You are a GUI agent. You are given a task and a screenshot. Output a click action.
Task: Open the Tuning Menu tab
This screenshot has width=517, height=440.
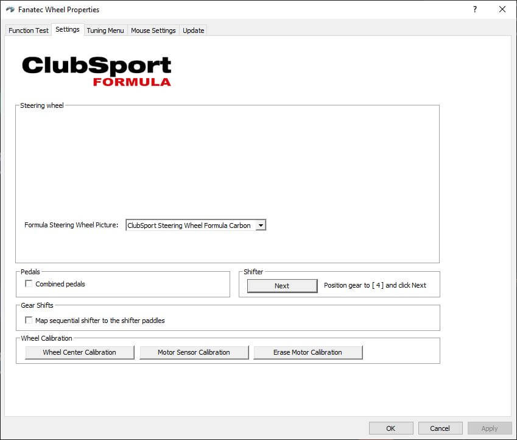pos(105,30)
